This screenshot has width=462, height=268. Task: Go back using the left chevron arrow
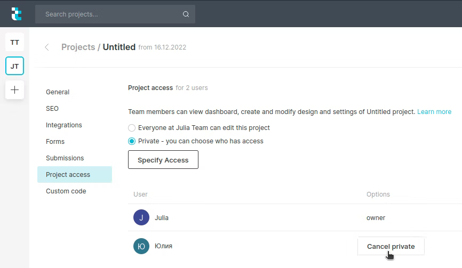click(x=47, y=47)
